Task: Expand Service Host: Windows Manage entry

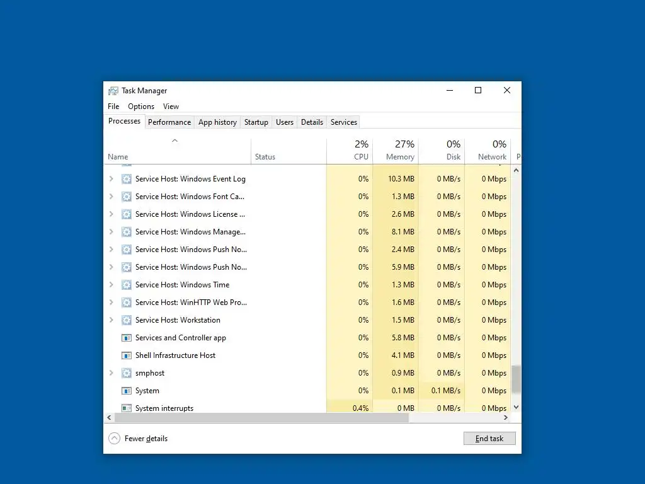Action: click(x=111, y=232)
